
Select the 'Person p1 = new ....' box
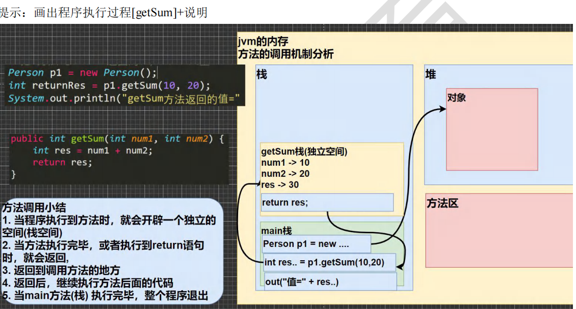coord(316,244)
